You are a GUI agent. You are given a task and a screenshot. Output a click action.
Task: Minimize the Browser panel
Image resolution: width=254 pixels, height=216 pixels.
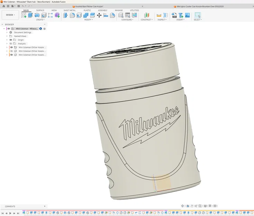pos(45,25)
